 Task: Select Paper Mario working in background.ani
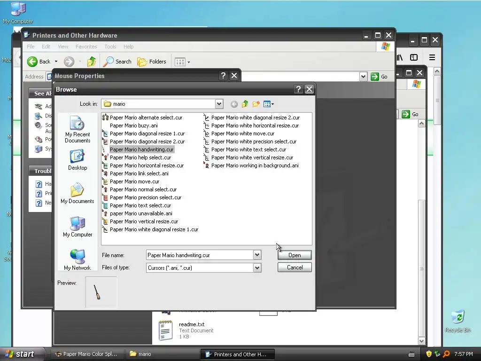pos(251,165)
